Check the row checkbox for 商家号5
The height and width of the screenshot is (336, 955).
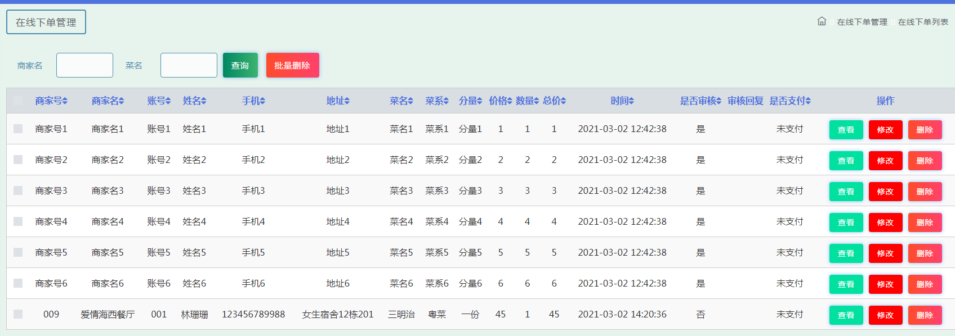pyautogui.click(x=18, y=252)
